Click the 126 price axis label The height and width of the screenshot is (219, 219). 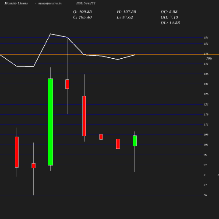click(206, 94)
